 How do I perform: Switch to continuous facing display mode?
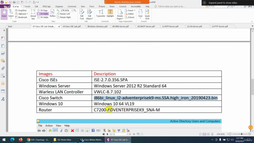(x=212, y=134)
